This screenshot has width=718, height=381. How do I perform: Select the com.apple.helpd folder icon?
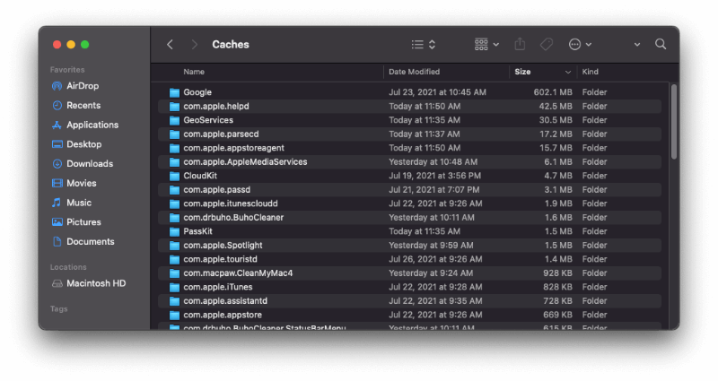click(x=174, y=106)
